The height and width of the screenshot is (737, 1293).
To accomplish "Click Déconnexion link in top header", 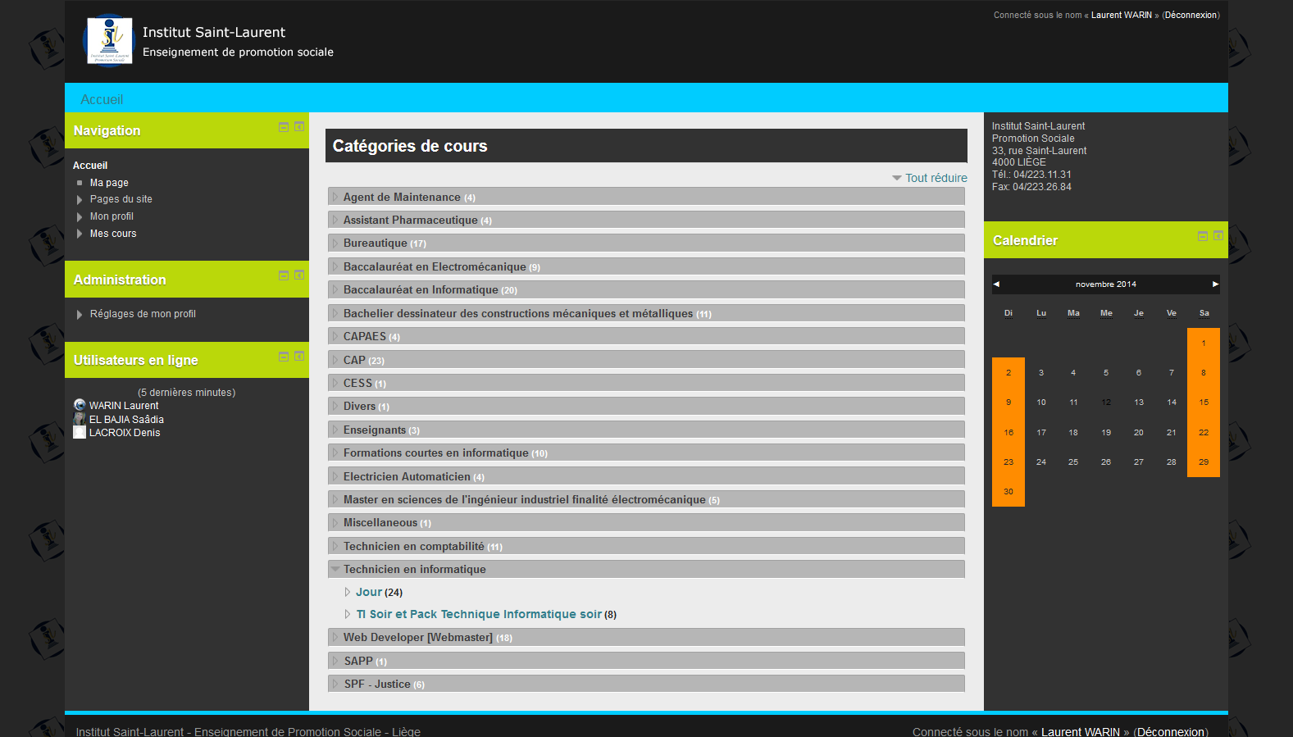I will click(x=1191, y=15).
